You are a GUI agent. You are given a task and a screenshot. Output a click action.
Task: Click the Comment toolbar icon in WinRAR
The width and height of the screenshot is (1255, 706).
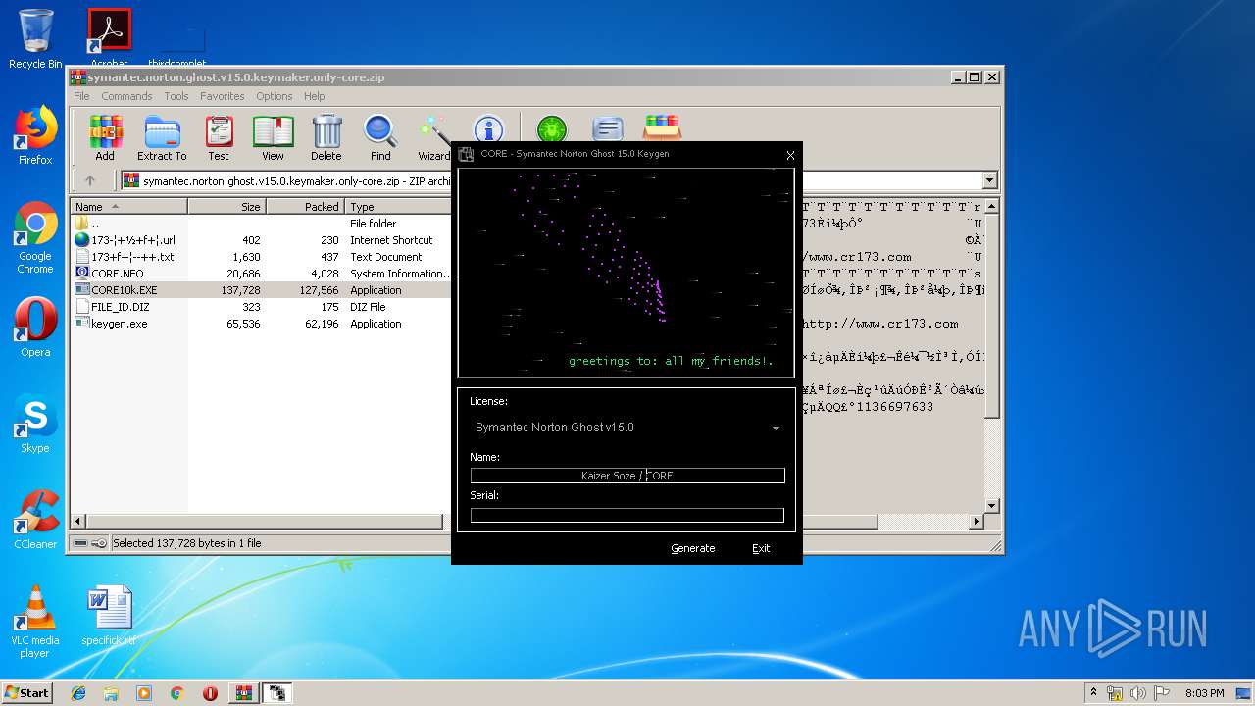(608, 128)
